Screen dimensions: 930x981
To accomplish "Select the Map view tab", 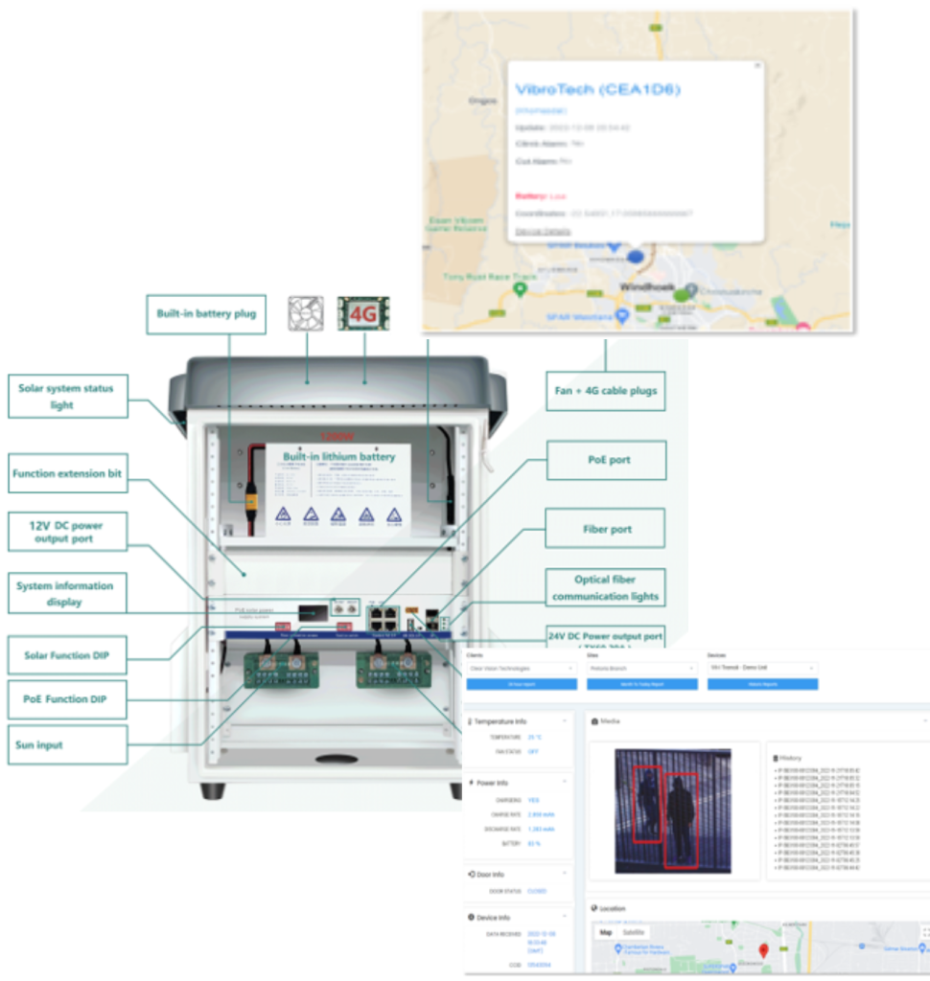I will [606, 932].
